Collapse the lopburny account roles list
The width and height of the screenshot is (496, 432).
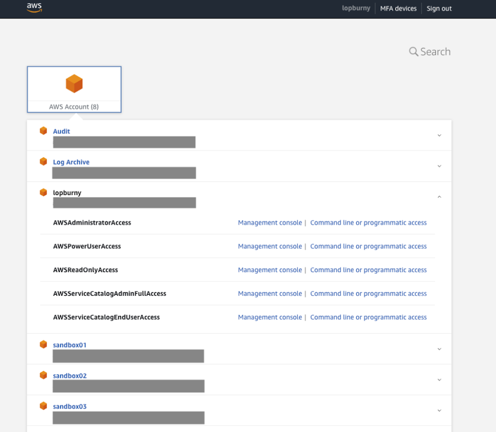click(x=439, y=197)
